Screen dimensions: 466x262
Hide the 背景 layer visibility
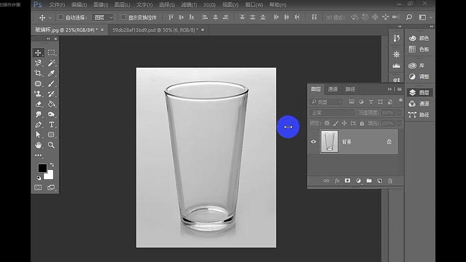point(314,141)
